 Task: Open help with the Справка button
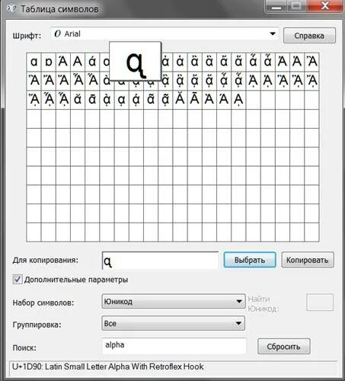point(309,36)
